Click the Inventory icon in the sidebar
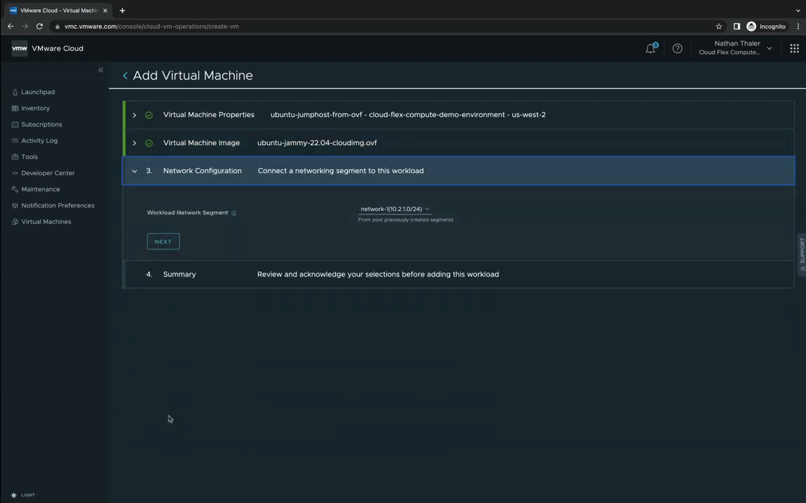The height and width of the screenshot is (503, 806). tap(15, 109)
